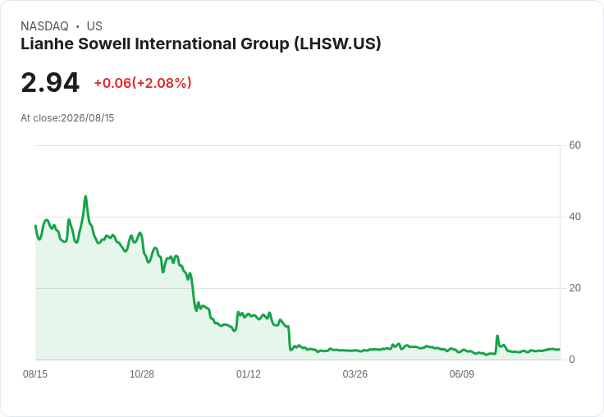Click the NASDAQ exchange label
The image size is (604, 417).
pyautogui.click(x=44, y=26)
